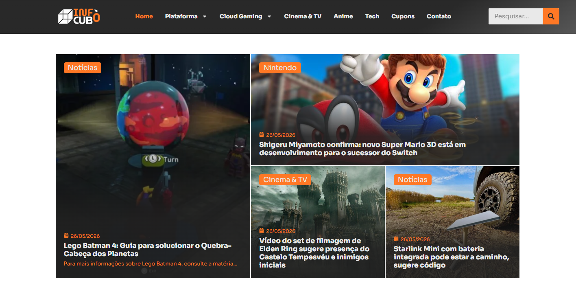Open the Lego Batman 4 guide headline

point(148,250)
